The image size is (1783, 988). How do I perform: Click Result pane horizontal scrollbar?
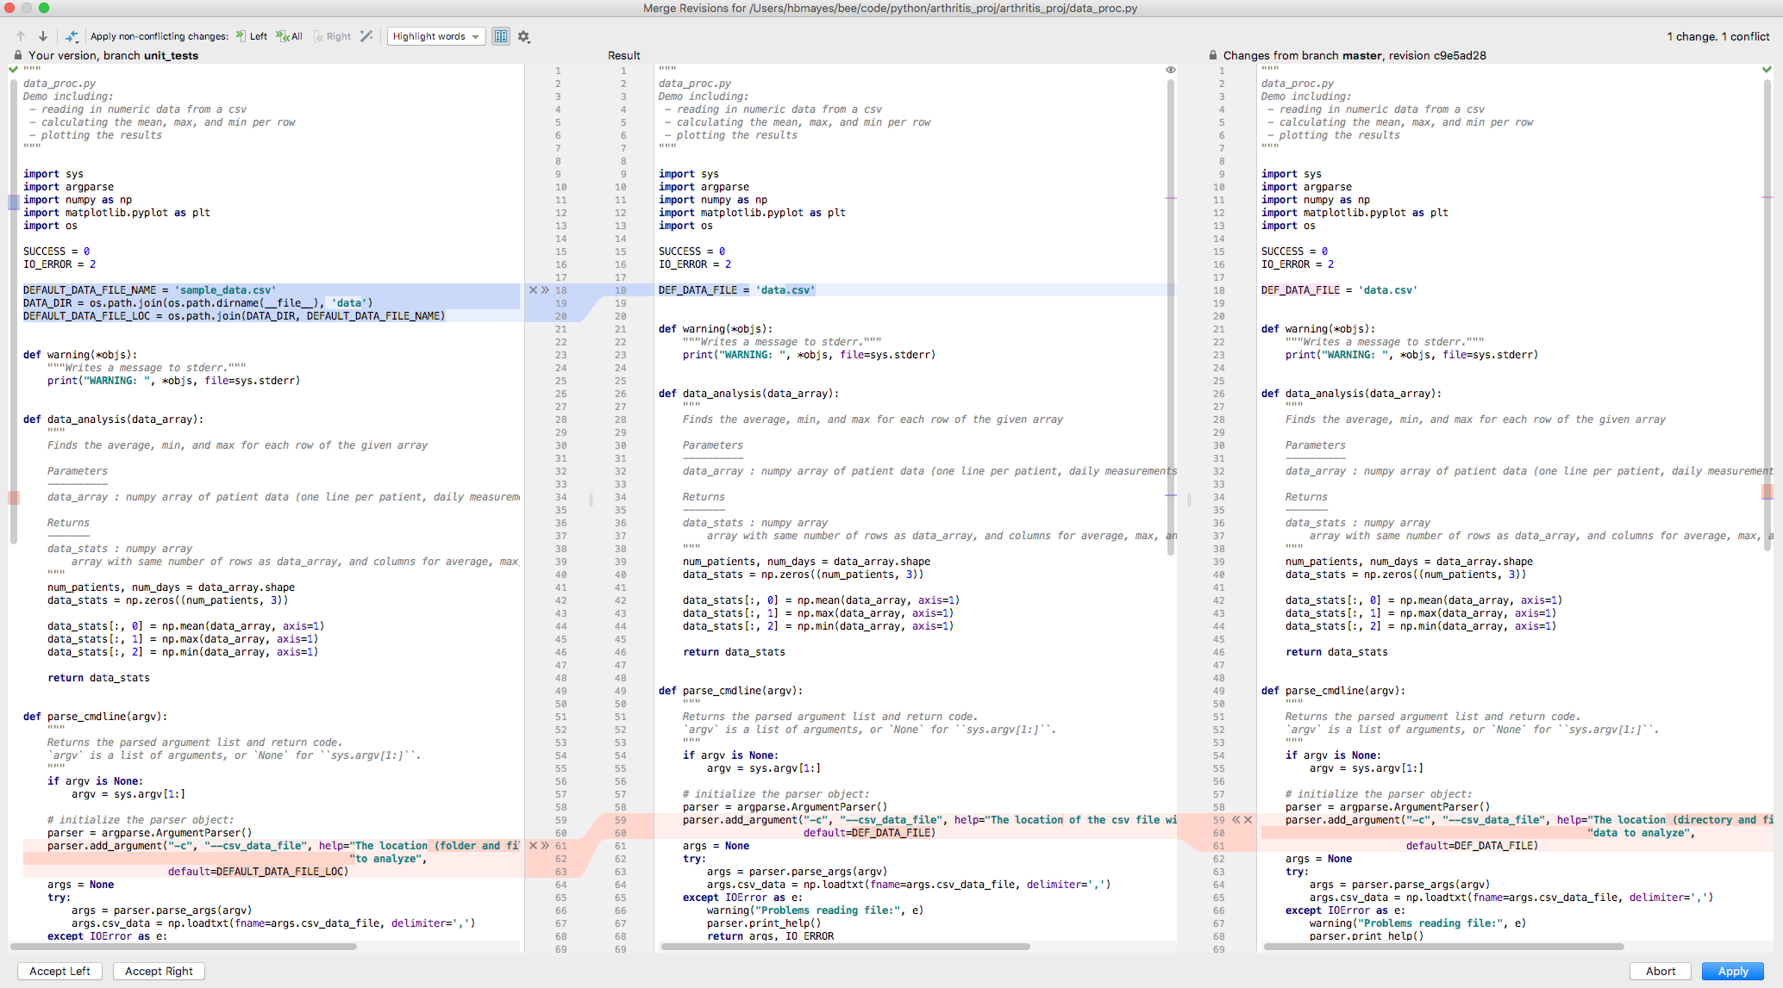click(845, 947)
